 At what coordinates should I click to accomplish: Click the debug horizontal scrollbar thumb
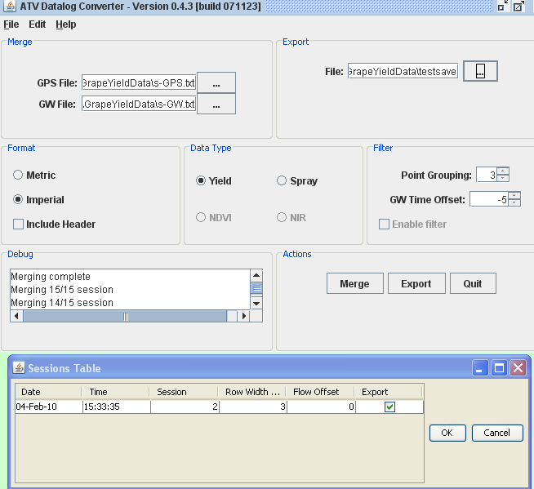[126, 316]
